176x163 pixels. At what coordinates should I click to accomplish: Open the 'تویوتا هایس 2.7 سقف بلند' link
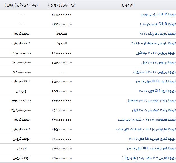pyautogui.click(x=149, y=158)
